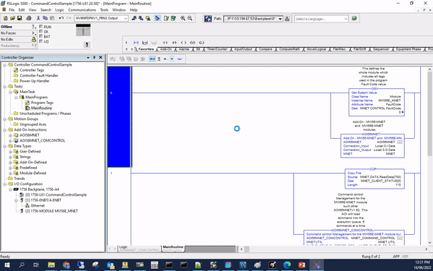Click the Verify Controller icon

173,18
